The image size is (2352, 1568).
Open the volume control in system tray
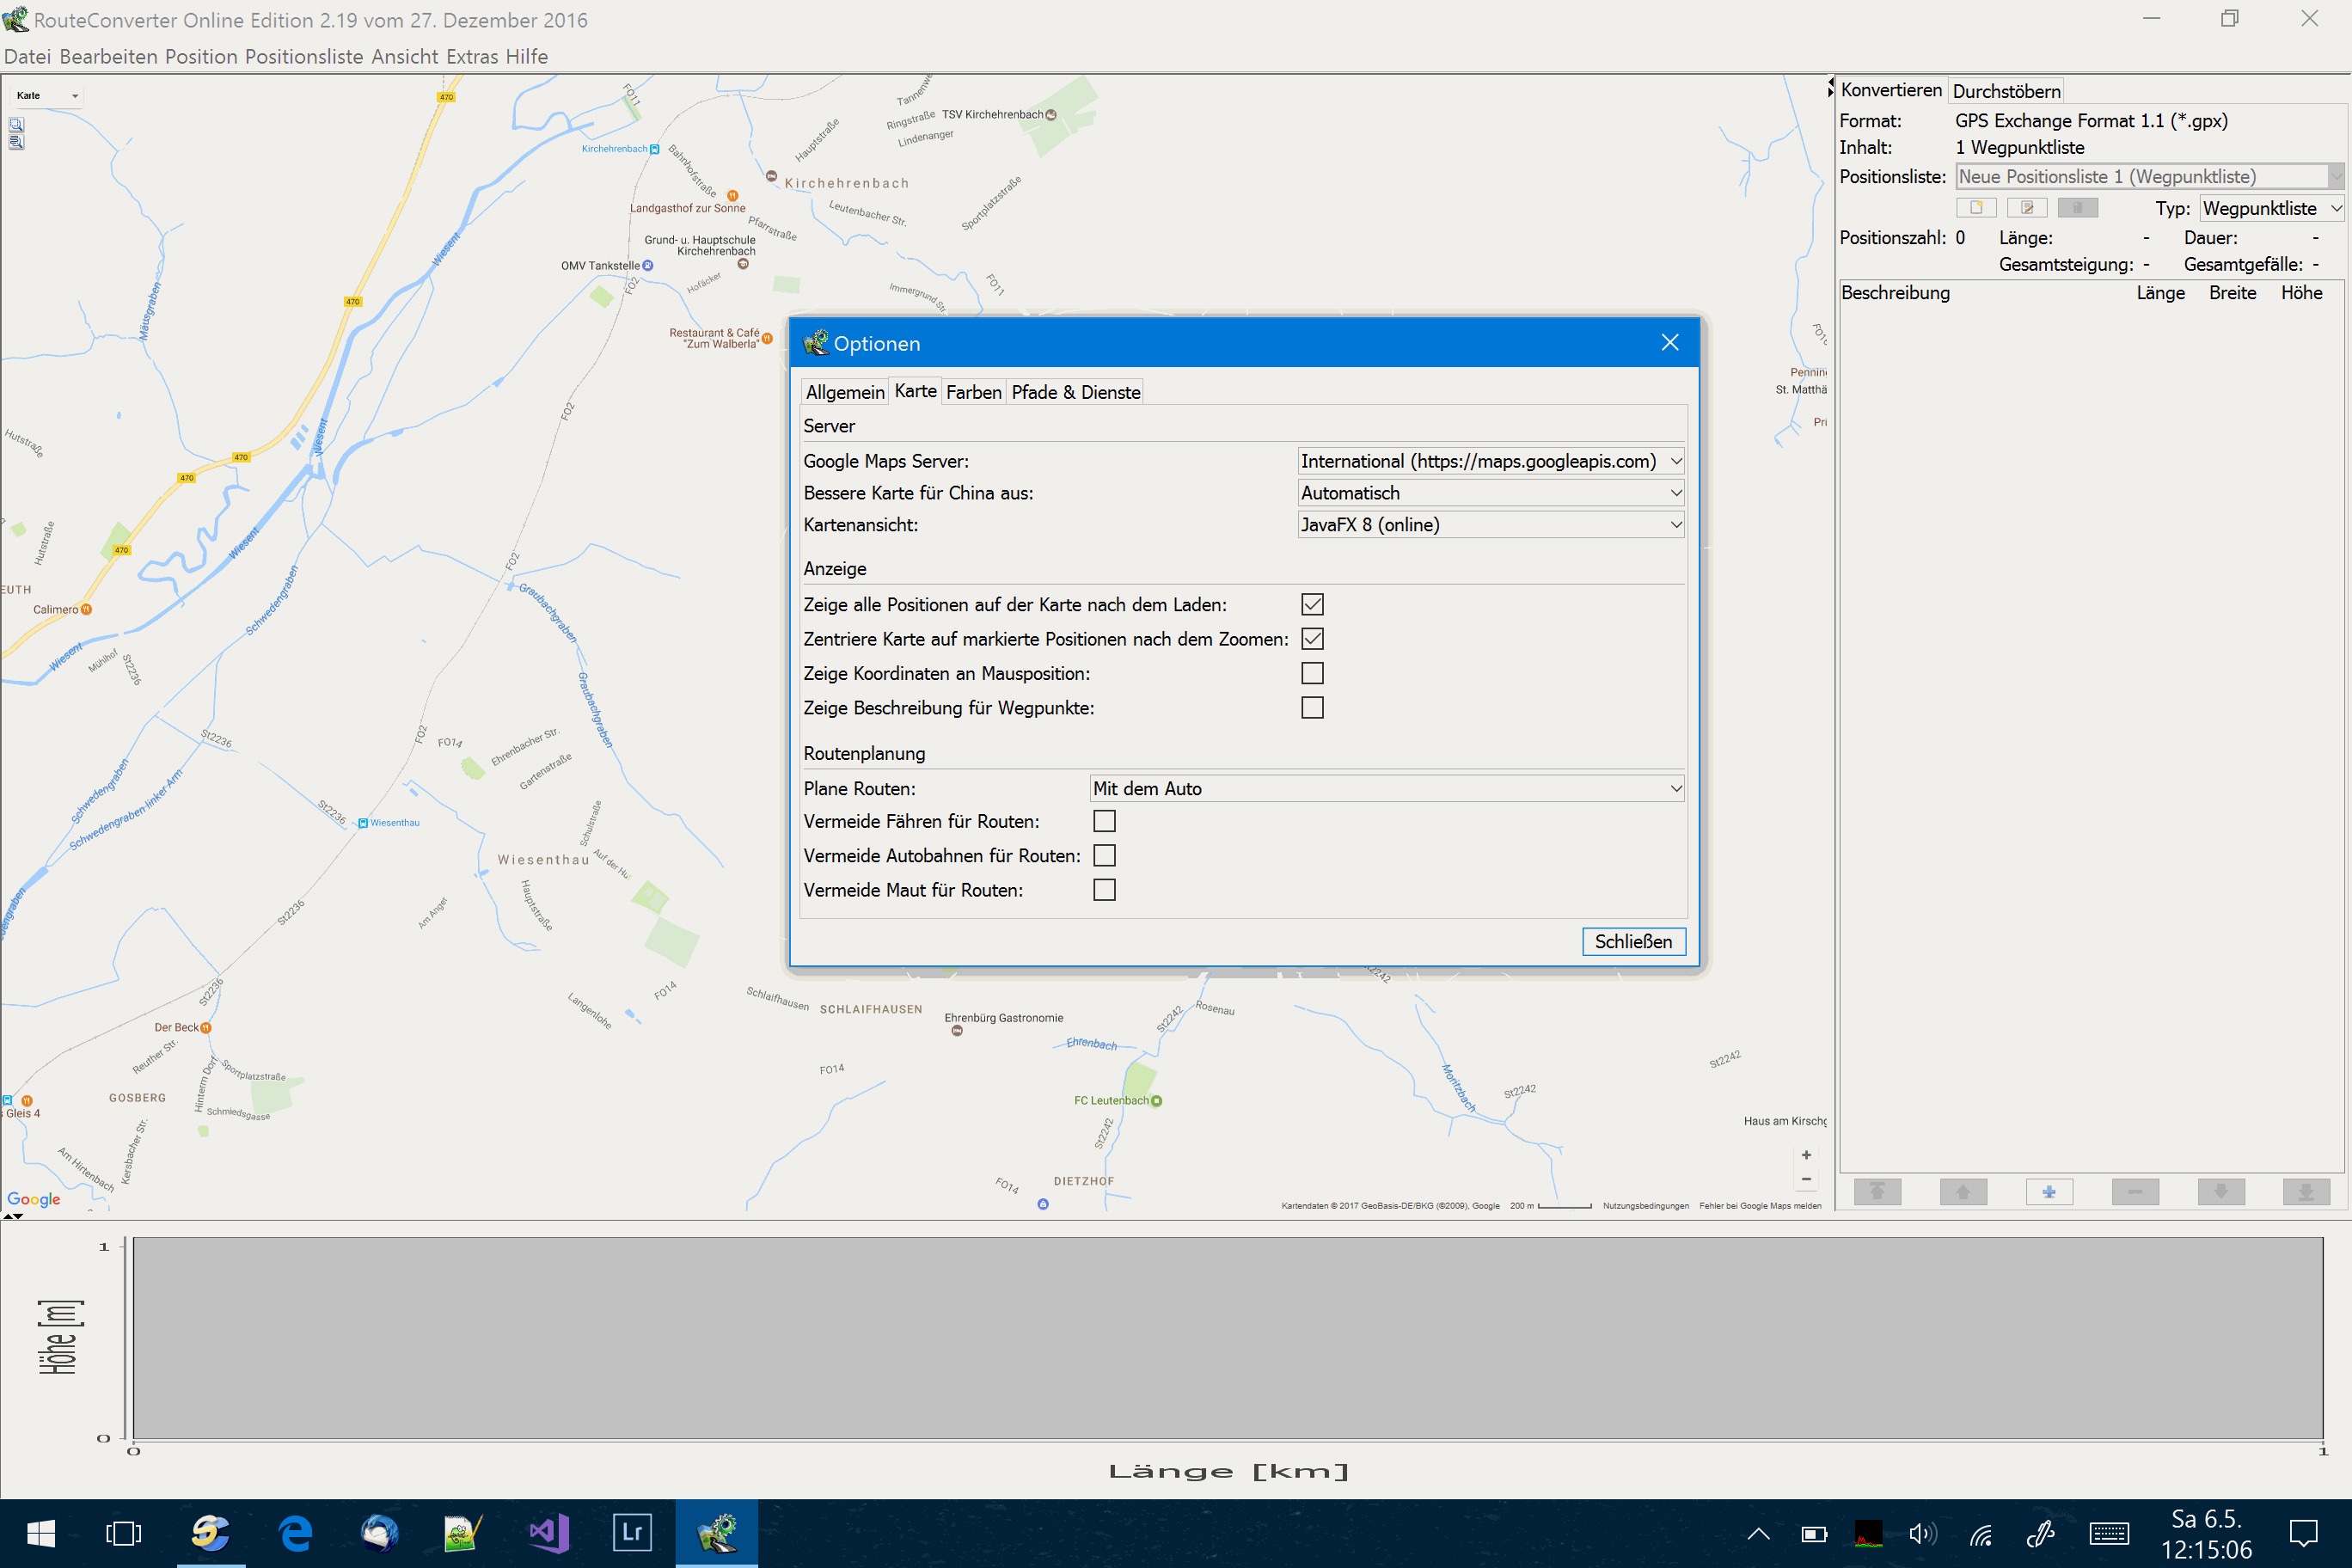[x=1922, y=1533]
